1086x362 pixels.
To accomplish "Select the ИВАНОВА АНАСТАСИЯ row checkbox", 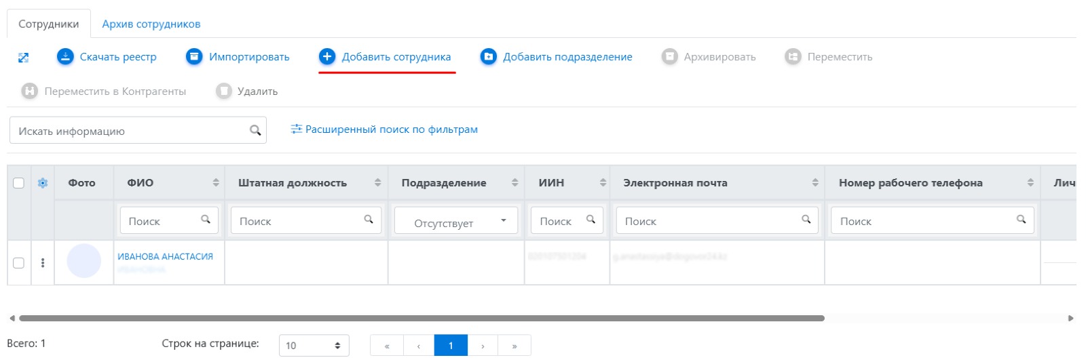I will tap(19, 263).
